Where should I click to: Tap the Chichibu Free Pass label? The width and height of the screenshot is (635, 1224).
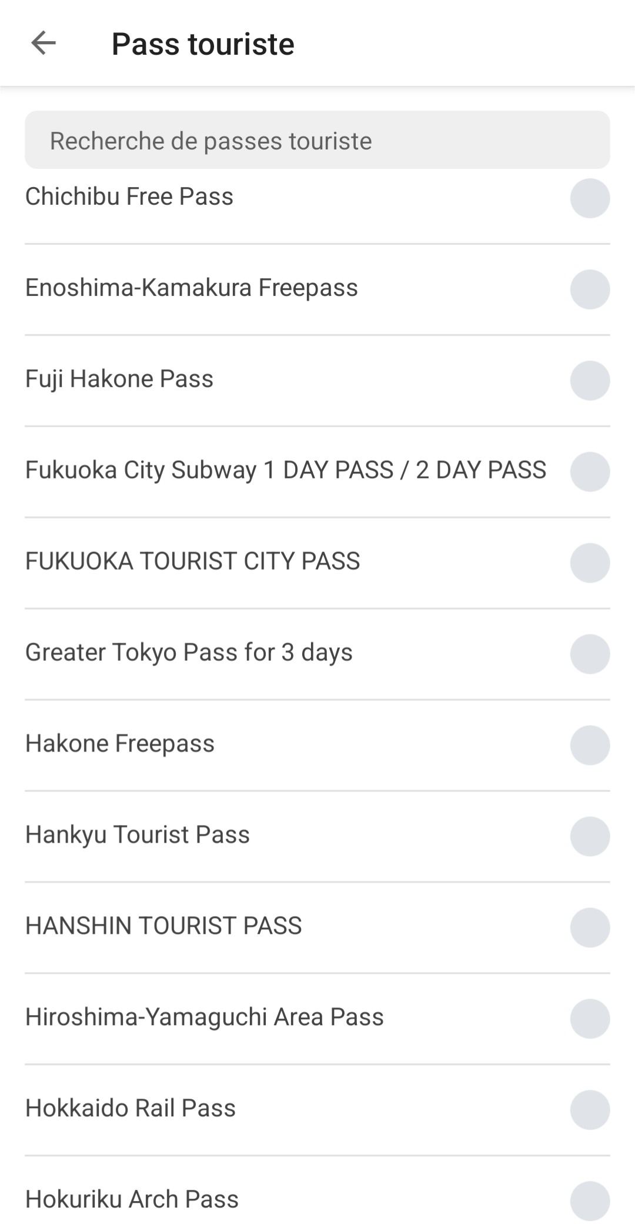129,197
